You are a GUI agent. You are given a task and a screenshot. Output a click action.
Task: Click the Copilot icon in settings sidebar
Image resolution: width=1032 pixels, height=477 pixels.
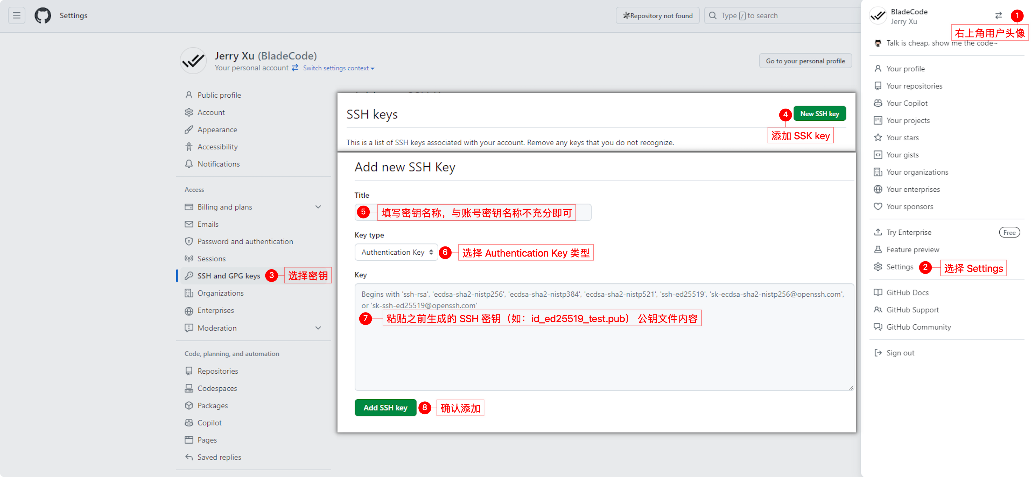(x=189, y=422)
